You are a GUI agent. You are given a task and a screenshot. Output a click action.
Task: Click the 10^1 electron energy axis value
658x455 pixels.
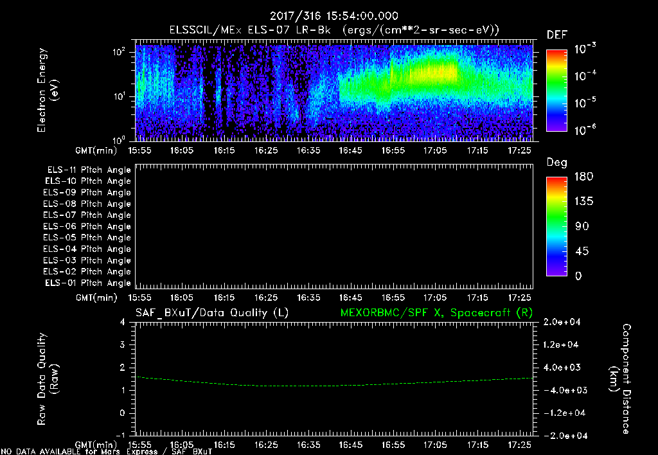coord(120,96)
